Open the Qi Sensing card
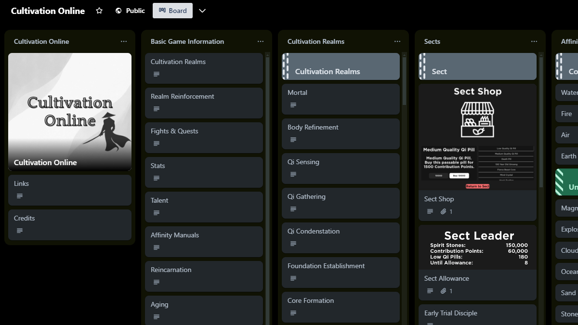578x325 pixels. click(341, 169)
